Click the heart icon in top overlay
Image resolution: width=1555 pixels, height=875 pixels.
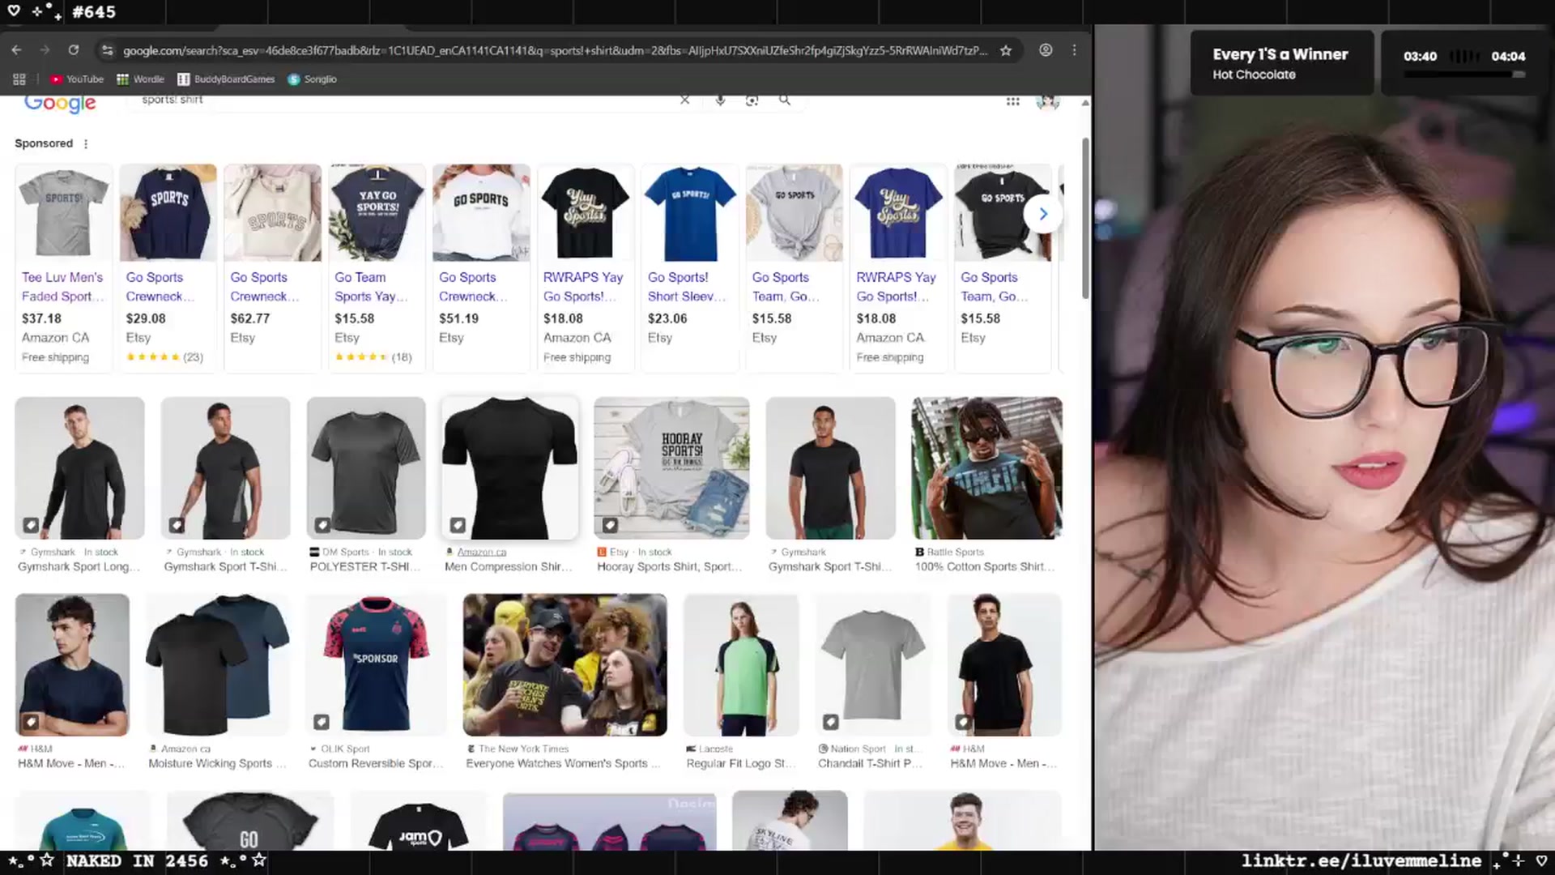[x=14, y=11]
